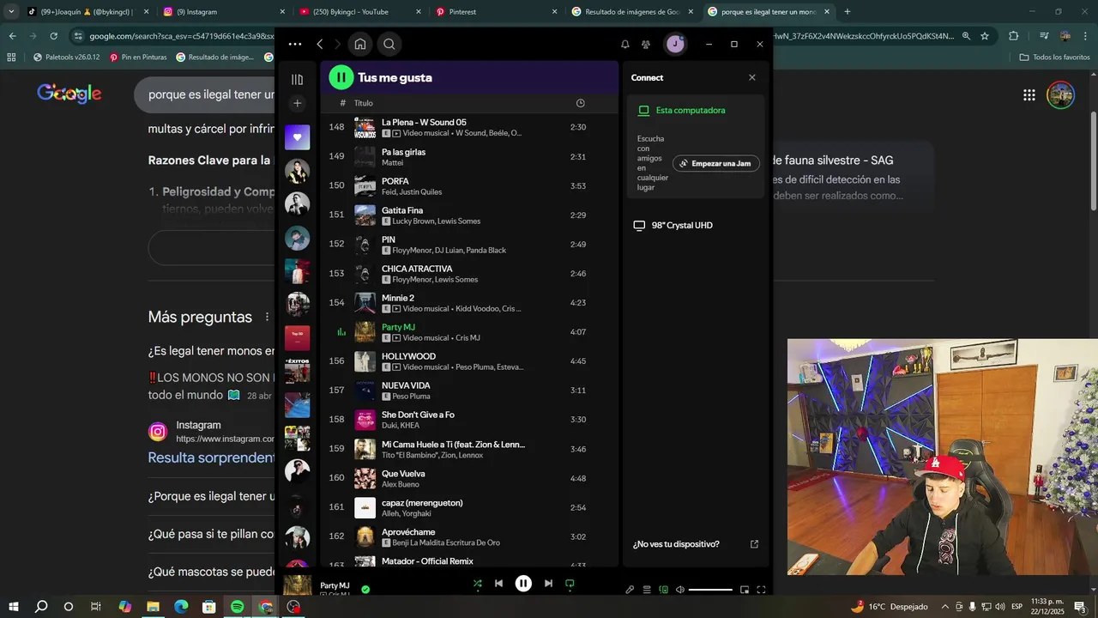Screen dimensions: 1098x618
Task: Switch to Instagram Chrome tab
Action: [220, 12]
